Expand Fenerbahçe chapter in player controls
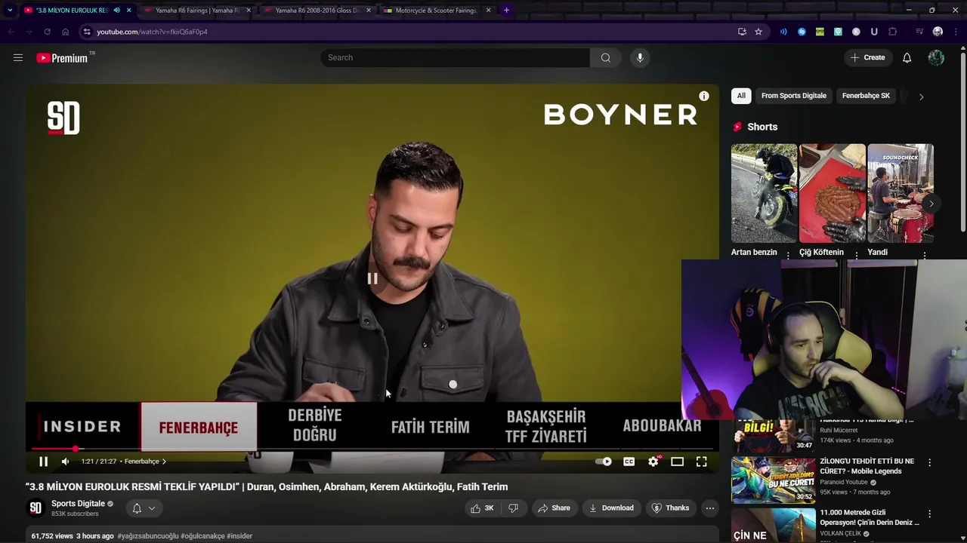967x543 pixels. pyautogui.click(x=145, y=462)
